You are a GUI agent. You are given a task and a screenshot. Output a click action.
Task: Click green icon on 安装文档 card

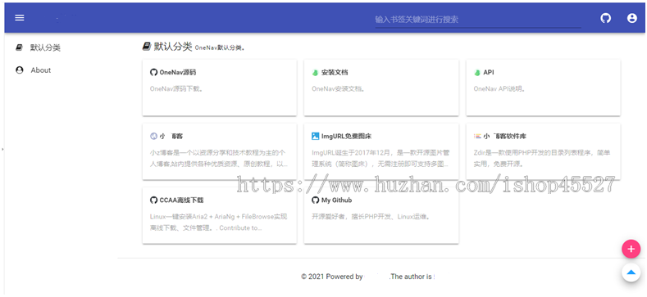tap(315, 73)
